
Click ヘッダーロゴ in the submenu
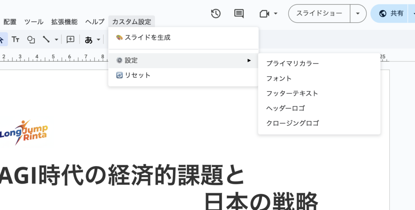click(x=285, y=108)
